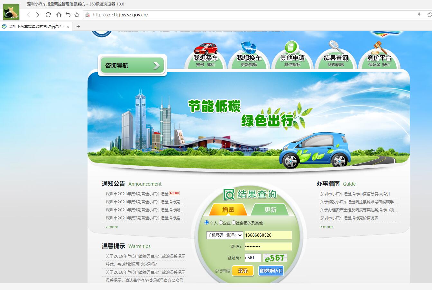Image resolution: width=432 pixels, height=290 pixels.
Task: Click the 省政务网入口 button
Action: [271, 271]
